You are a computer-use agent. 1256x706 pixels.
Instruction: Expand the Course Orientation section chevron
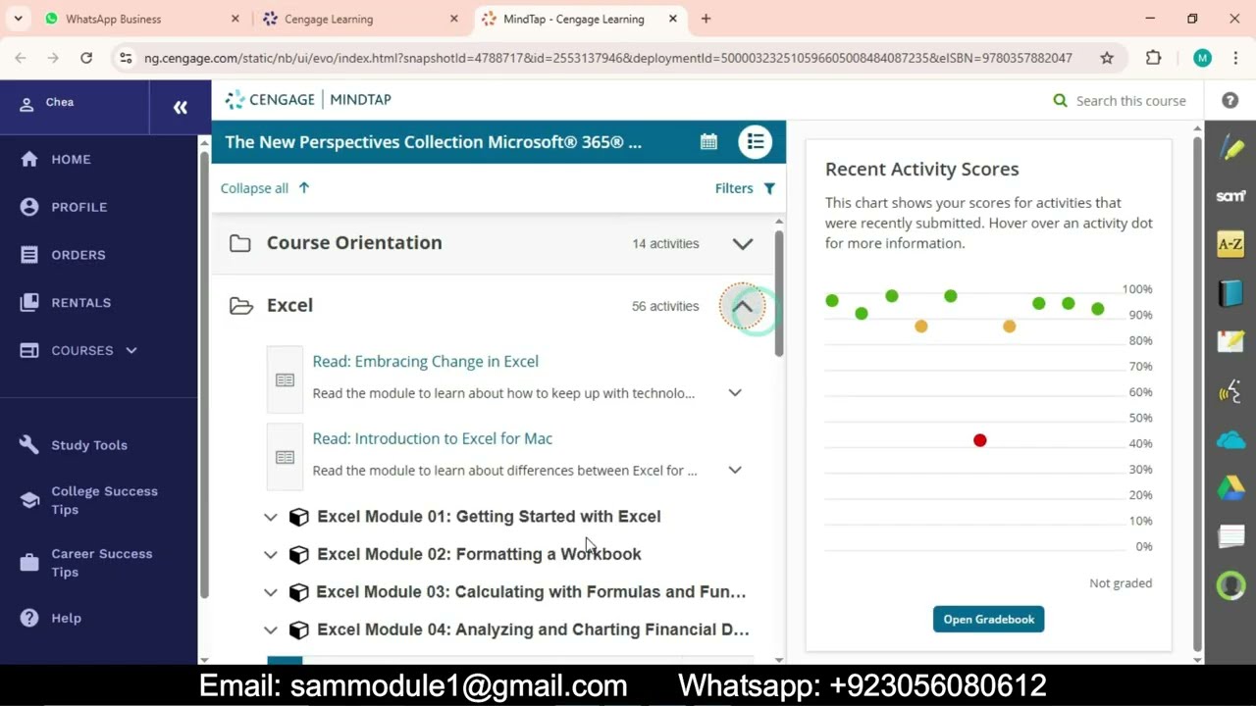(743, 243)
